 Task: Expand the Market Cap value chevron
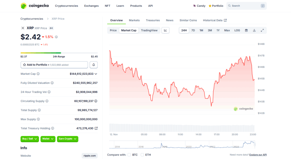96,74
